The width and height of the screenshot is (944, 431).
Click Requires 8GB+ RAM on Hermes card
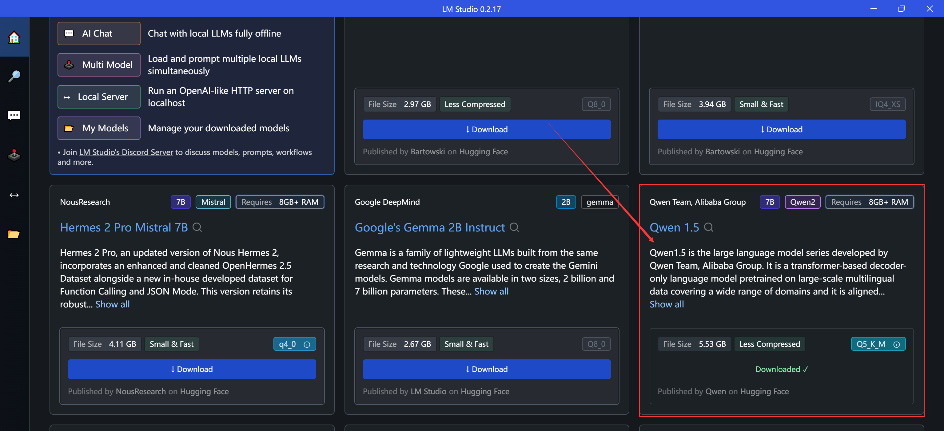click(280, 202)
